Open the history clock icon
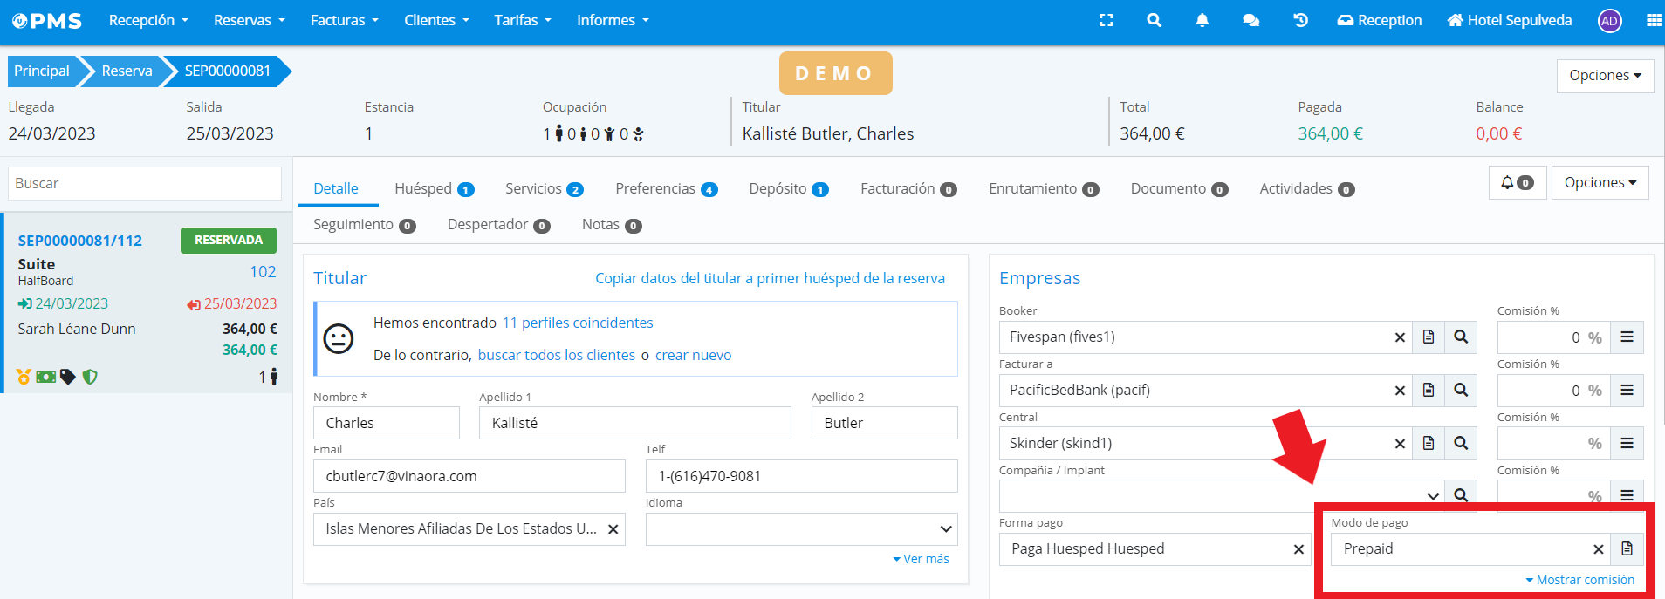This screenshot has height=599, width=1665. (1300, 20)
